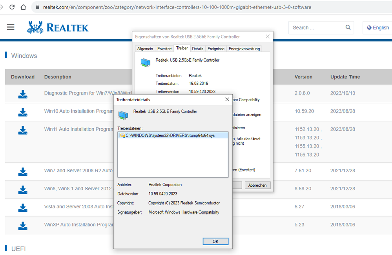The height and width of the screenshot is (255, 392).
Task: Switch to the Allgemein tab
Action: pos(145,49)
